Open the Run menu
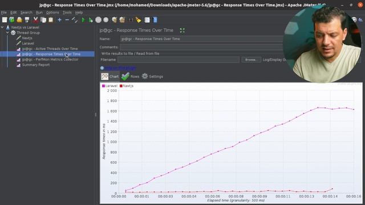The height and width of the screenshot is (205, 365). click(x=39, y=13)
